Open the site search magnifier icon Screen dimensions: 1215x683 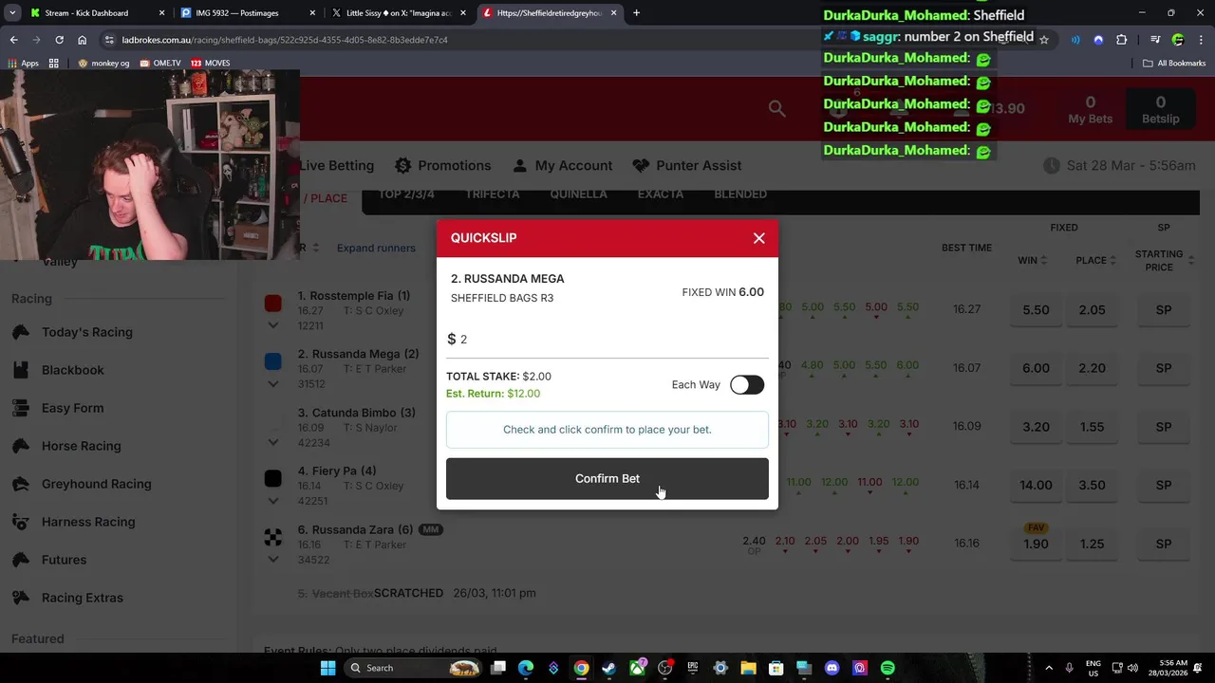tap(776, 109)
